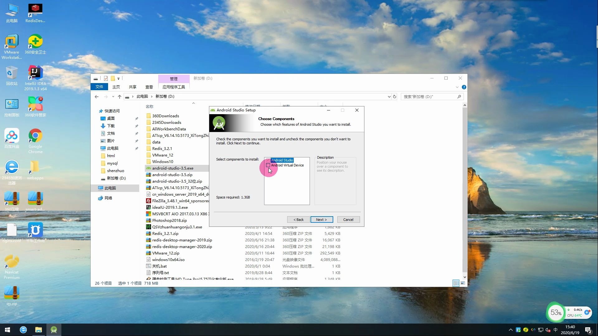
Task: Select the AliWorkbenchData folder
Action: pyautogui.click(x=169, y=129)
